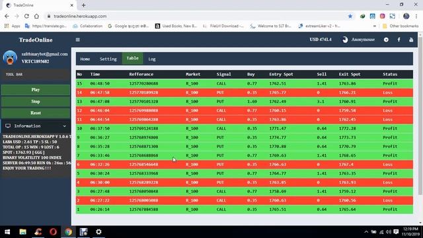The height and width of the screenshot is (238, 423).
Task: Click exit spot 1773.73 in row 9
Action: 347,138
